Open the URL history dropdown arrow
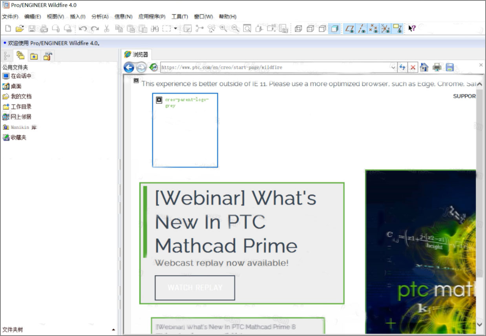 click(394, 67)
